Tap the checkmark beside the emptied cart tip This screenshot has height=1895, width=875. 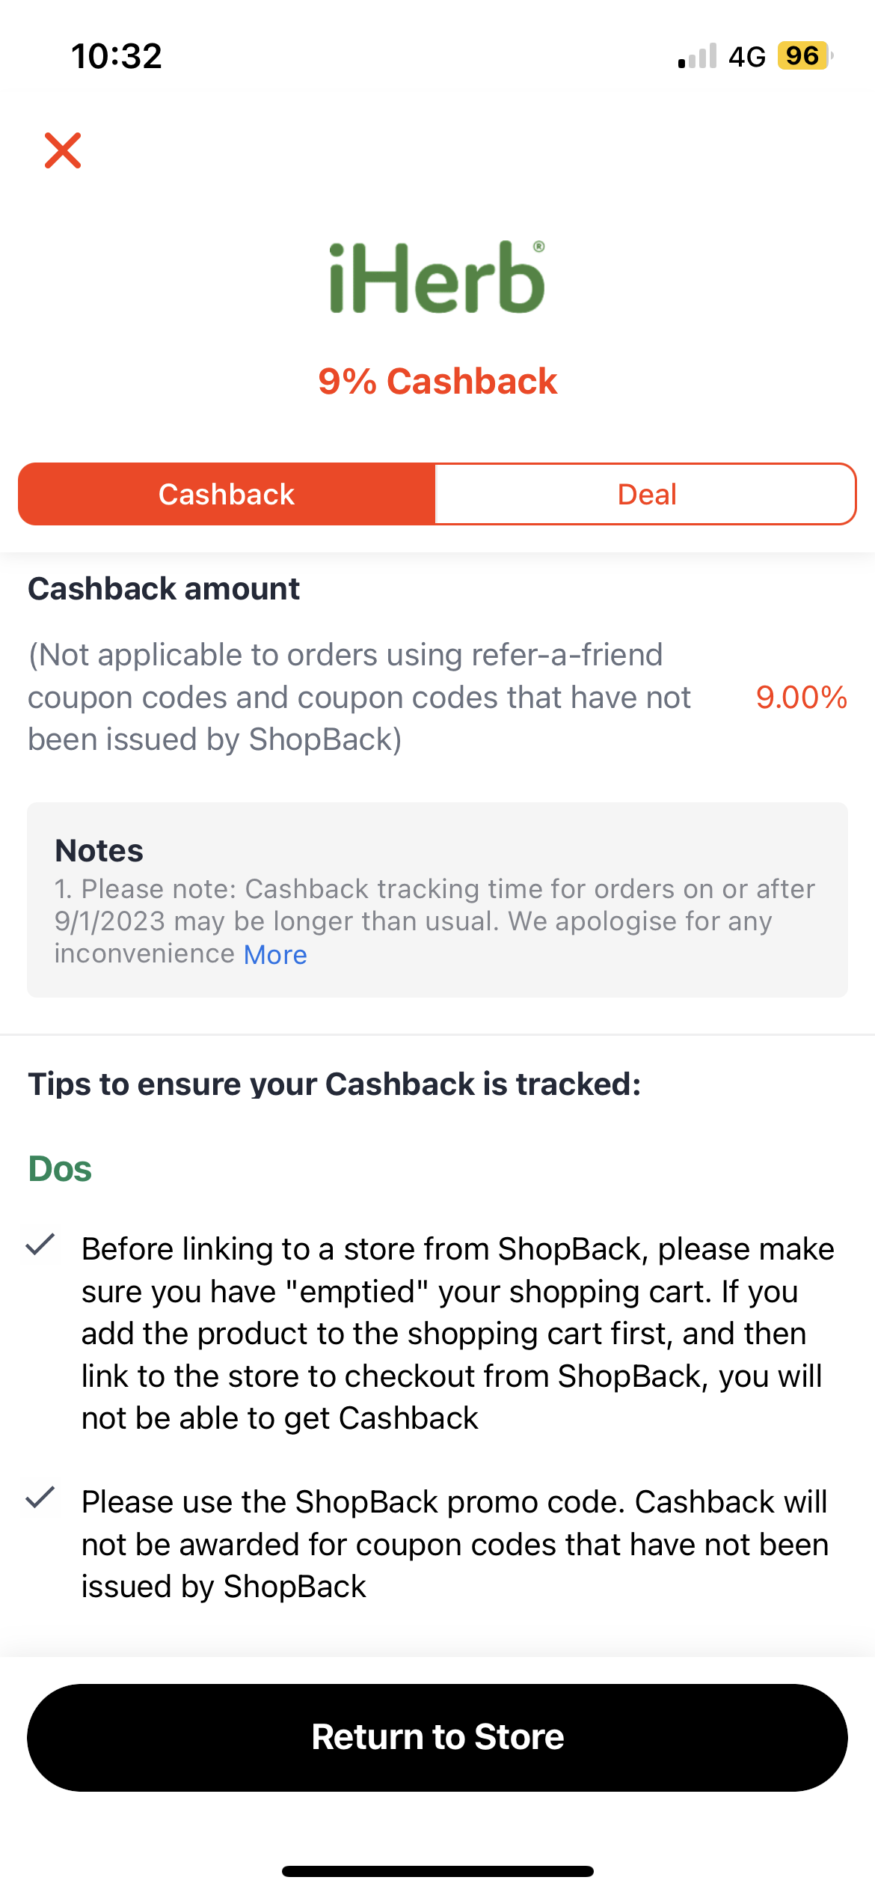pyautogui.click(x=40, y=1245)
